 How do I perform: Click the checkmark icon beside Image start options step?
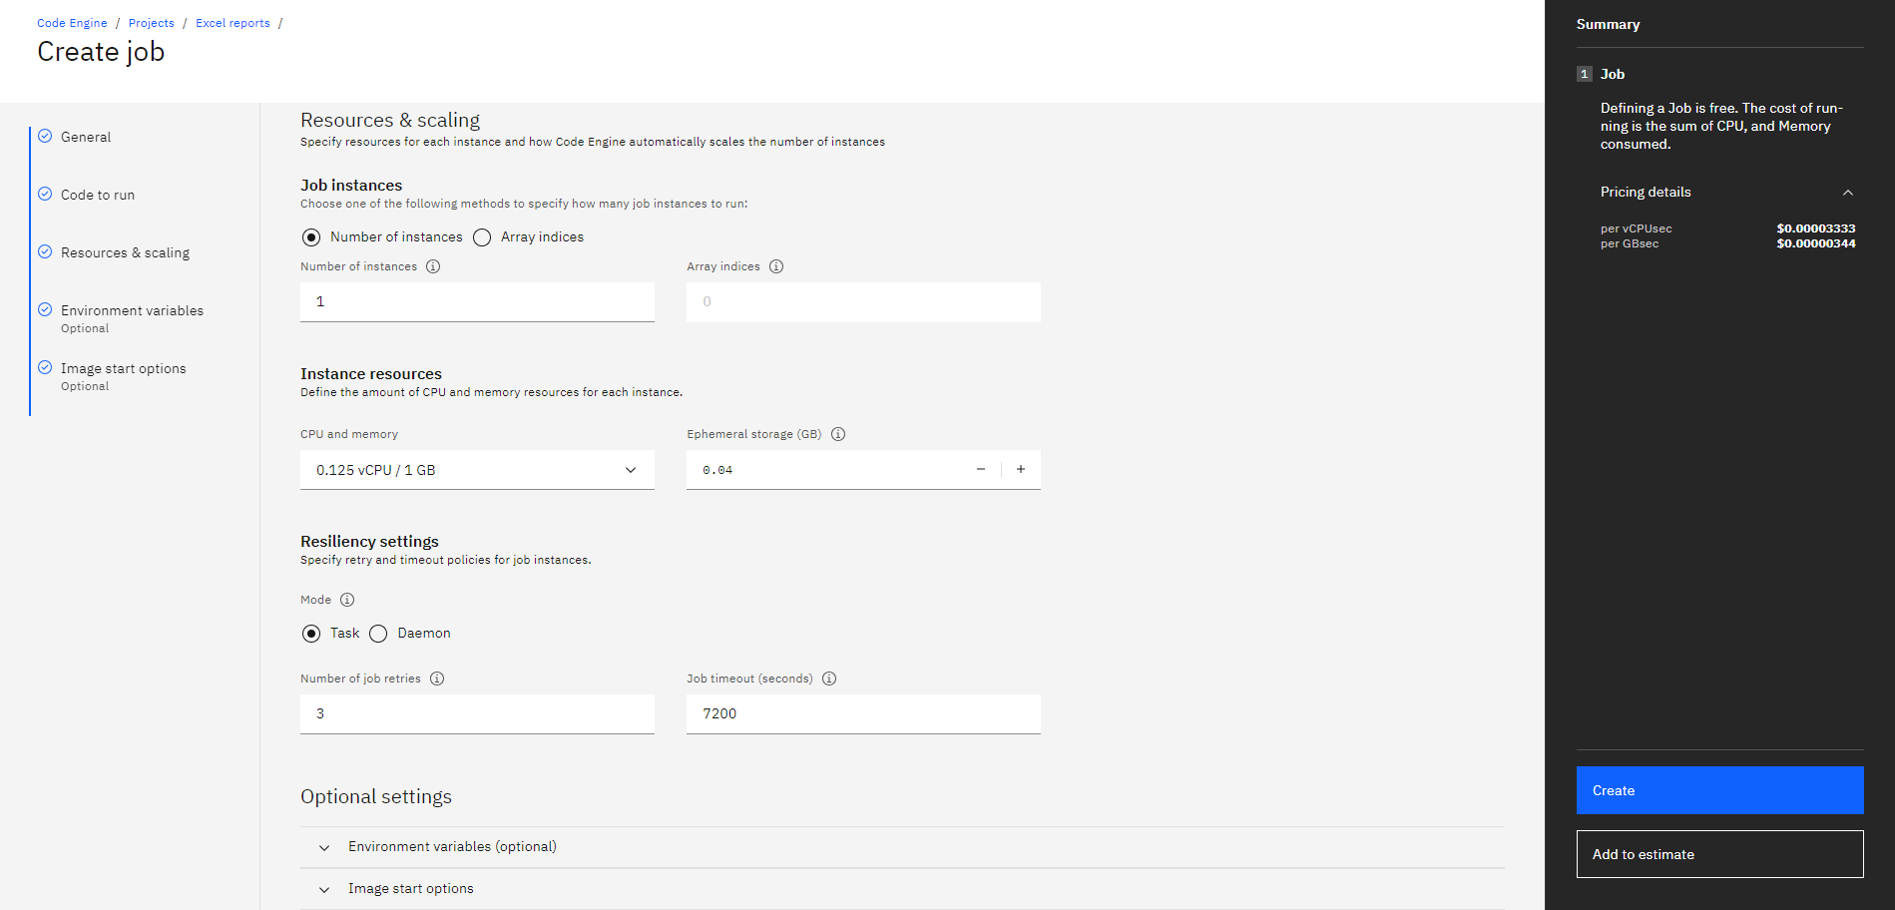coord(45,367)
